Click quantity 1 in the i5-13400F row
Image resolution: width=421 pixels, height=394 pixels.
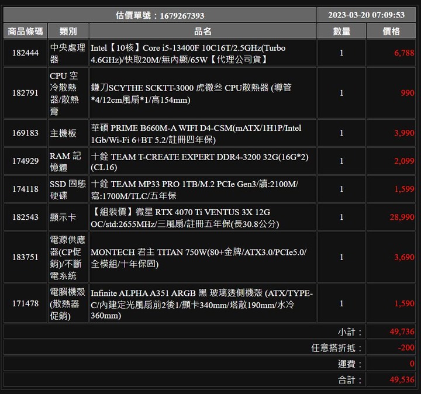(x=341, y=53)
